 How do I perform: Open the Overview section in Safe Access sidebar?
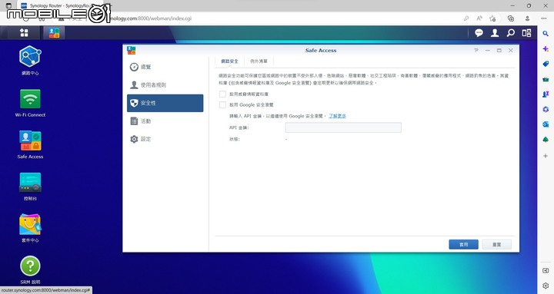165,67
